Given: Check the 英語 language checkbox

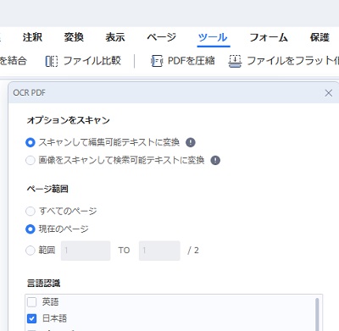Looking at the screenshot, I should [32, 302].
